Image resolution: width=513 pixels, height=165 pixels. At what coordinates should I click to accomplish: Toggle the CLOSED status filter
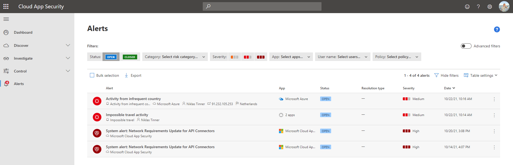tap(130, 57)
